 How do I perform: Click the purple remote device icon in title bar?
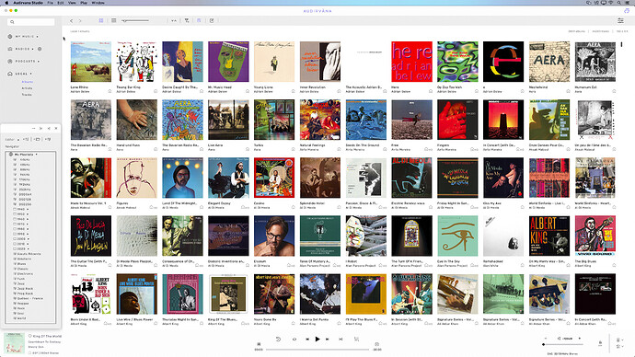pos(627,11)
